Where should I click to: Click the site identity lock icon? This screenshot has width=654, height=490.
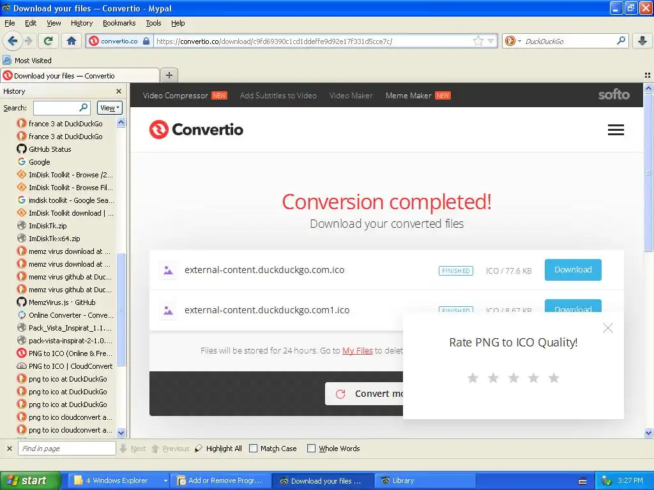[146, 41]
